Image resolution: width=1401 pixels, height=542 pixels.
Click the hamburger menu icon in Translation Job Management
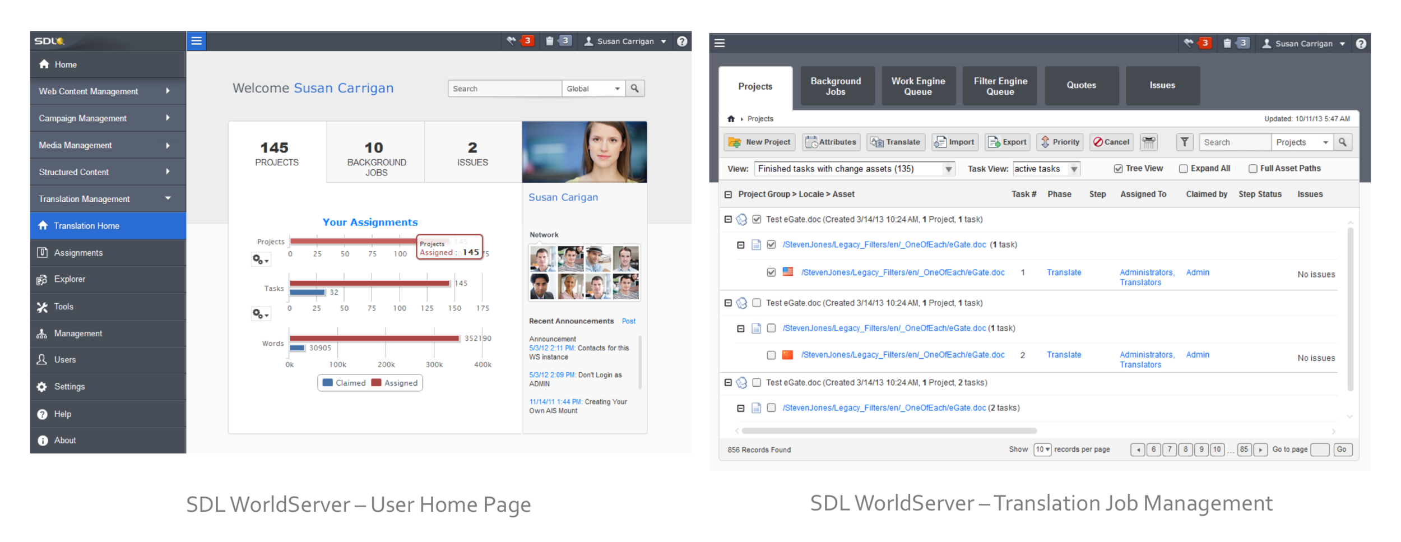[720, 43]
